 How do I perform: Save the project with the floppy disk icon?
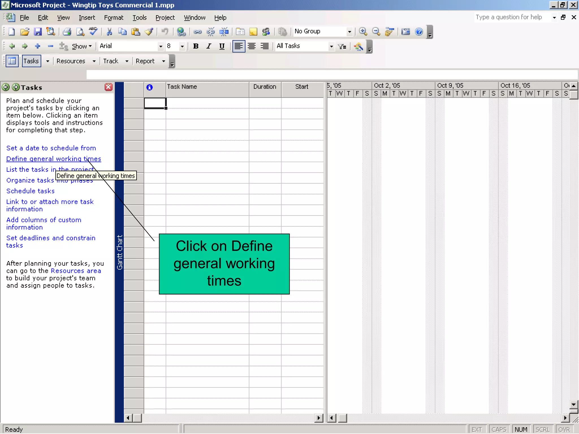pyautogui.click(x=38, y=32)
